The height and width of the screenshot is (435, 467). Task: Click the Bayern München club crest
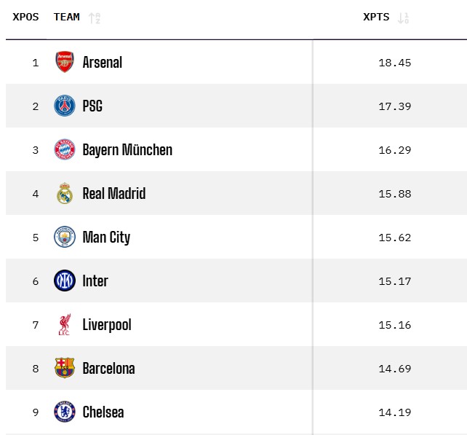(x=65, y=149)
